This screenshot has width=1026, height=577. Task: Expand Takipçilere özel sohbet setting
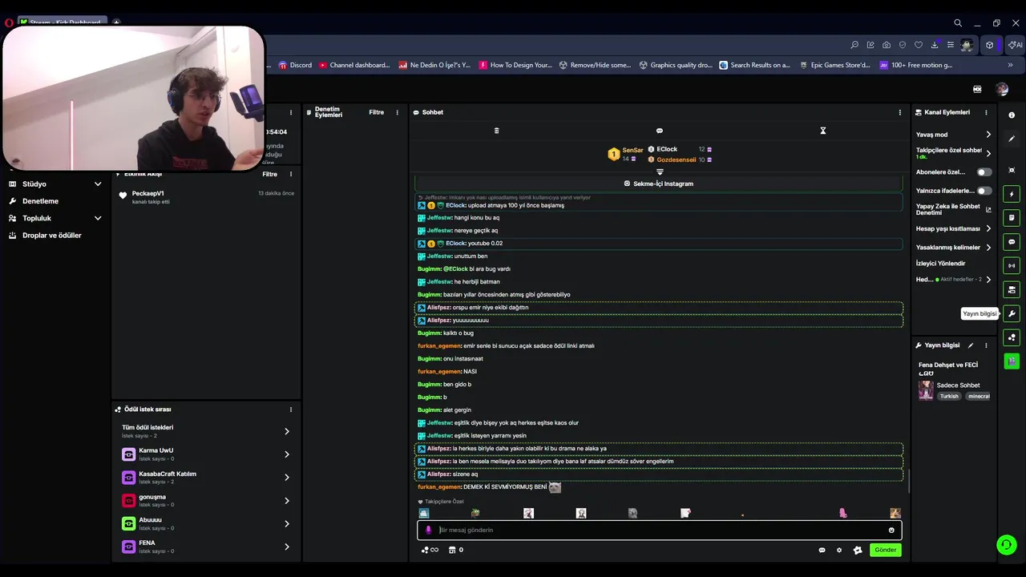pyautogui.click(x=954, y=153)
